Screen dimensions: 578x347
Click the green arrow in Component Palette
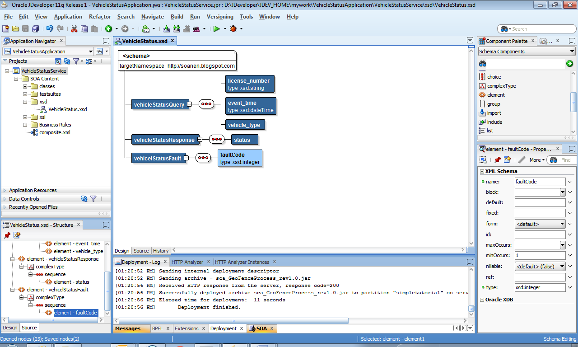tap(569, 64)
